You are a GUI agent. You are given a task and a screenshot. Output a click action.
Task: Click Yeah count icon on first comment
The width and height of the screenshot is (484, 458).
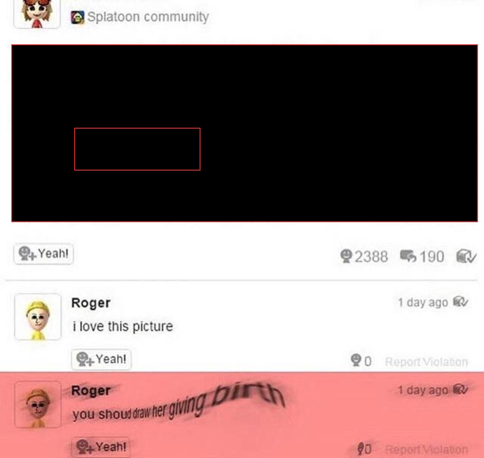point(356,360)
